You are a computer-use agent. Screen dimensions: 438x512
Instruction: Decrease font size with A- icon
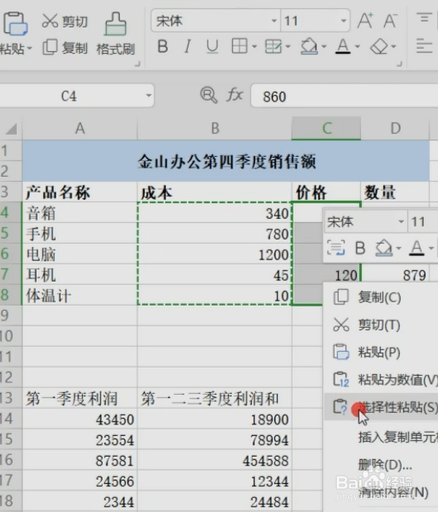tap(390, 21)
